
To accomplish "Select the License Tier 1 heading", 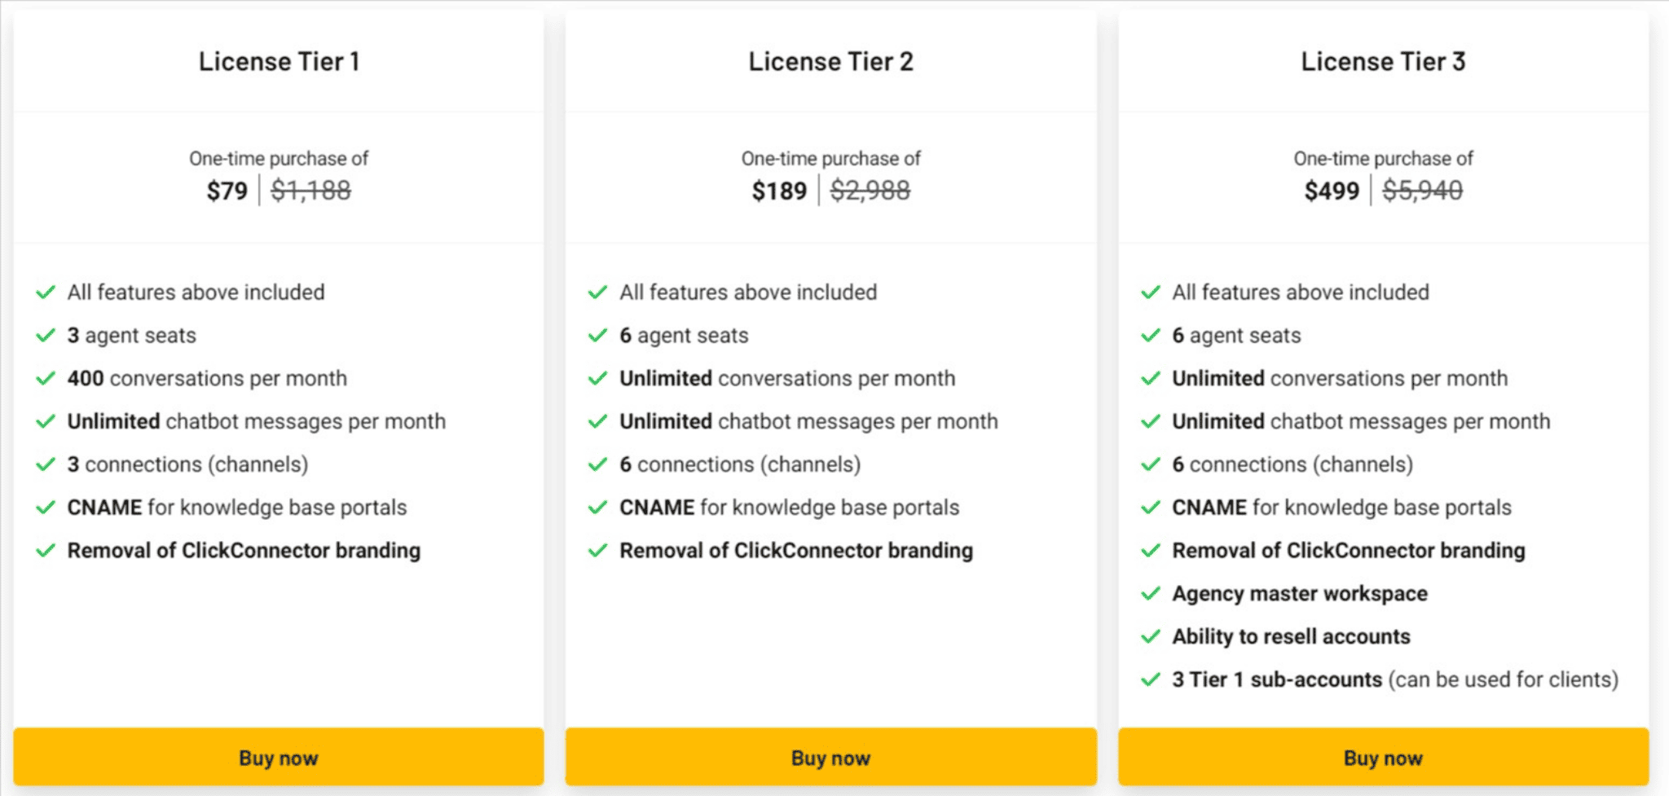I will click(279, 61).
